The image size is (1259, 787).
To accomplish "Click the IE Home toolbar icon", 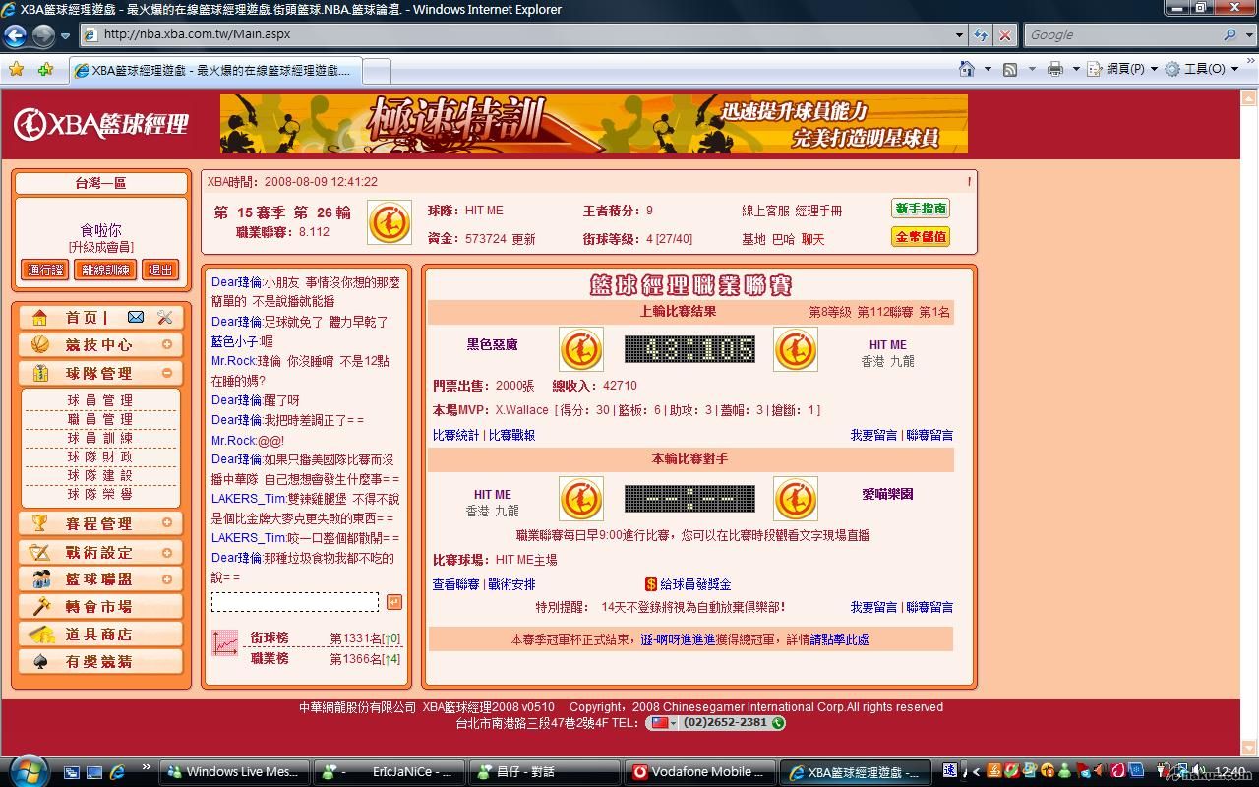I will (x=968, y=69).
